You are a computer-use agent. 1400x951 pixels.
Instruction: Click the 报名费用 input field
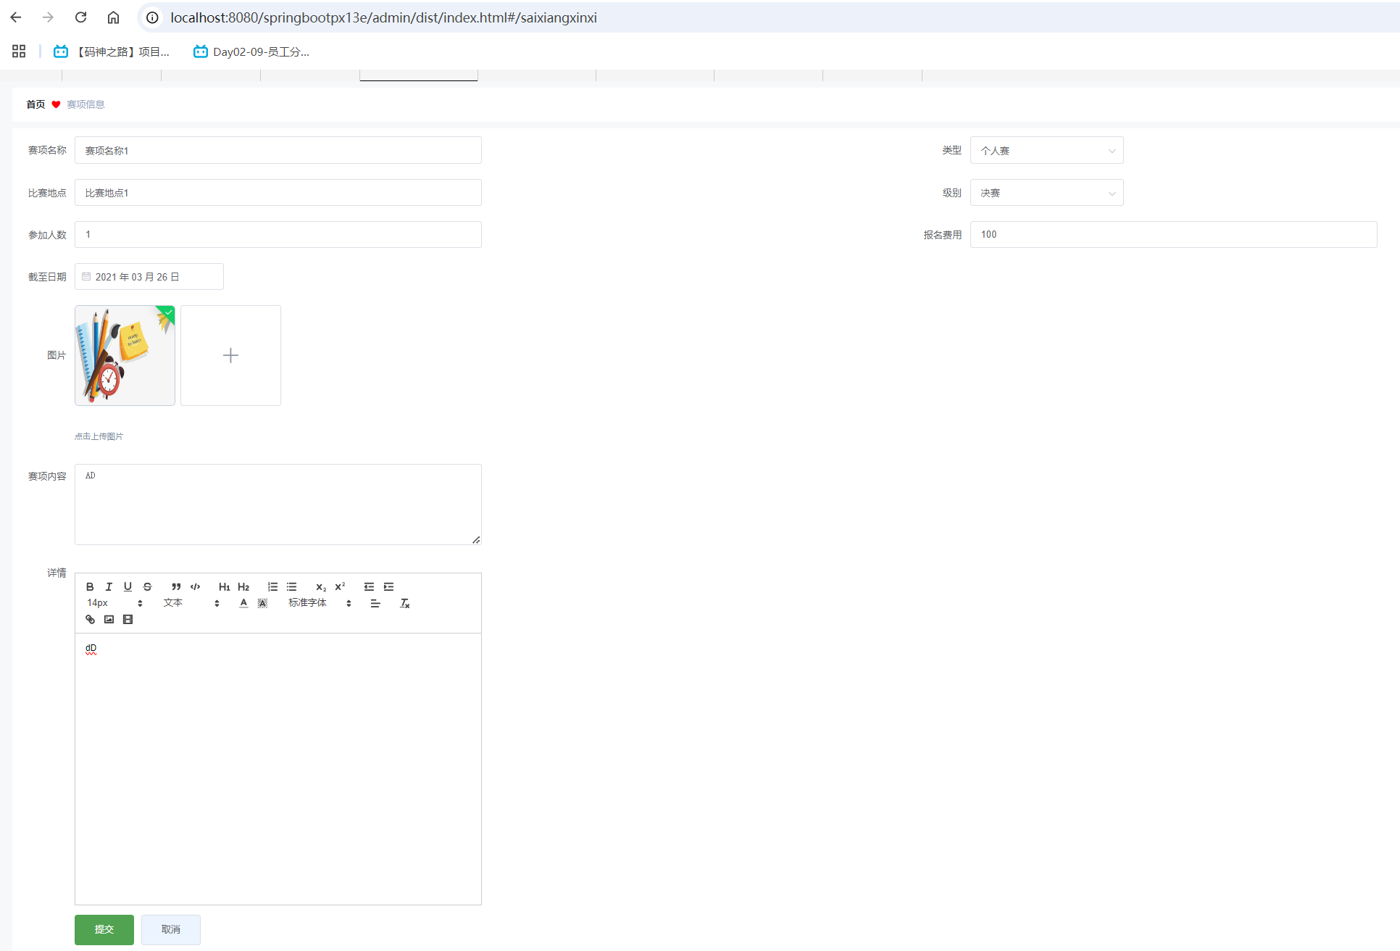click(1173, 234)
